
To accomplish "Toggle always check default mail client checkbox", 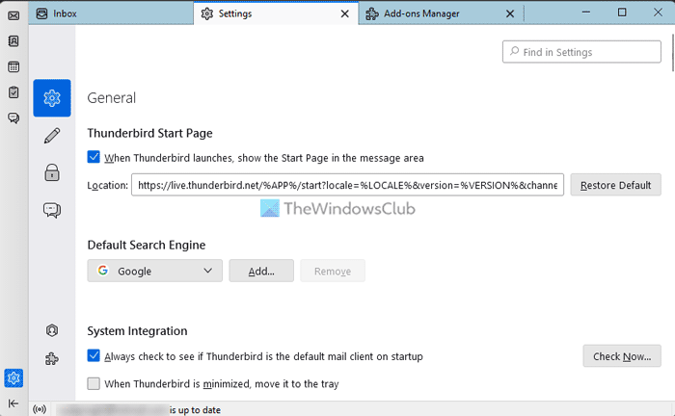I will pyautogui.click(x=94, y=355).
